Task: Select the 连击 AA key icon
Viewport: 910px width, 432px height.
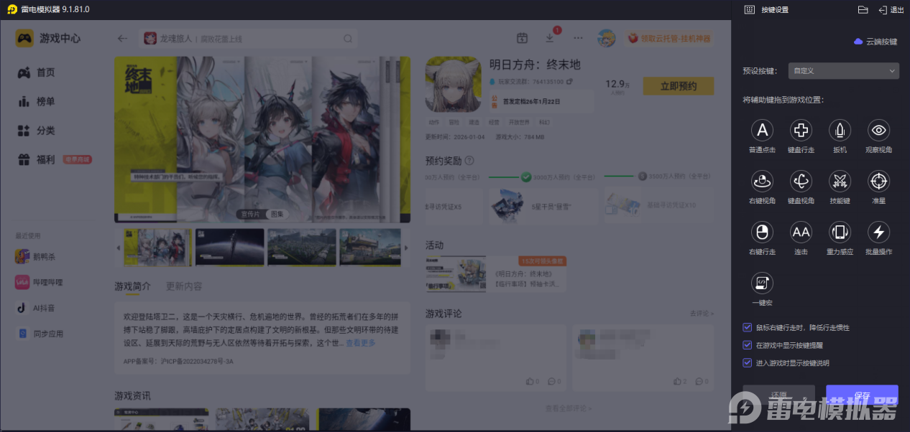Action: [801, 232]
